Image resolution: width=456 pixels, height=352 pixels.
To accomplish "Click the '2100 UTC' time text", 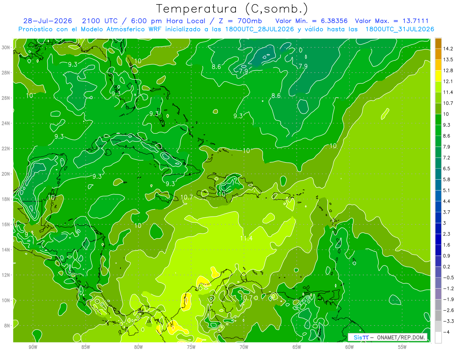I will click(x=100, y=21).
